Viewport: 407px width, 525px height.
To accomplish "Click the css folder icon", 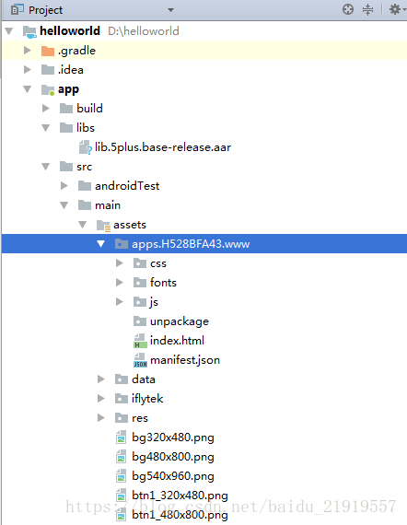I will point(140,263).
